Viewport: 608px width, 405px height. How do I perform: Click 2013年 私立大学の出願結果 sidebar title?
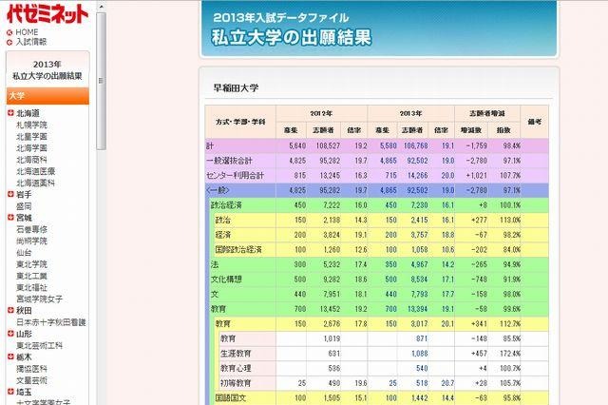coord(47,69)
